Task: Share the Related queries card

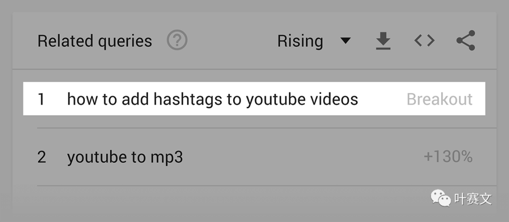Action: point(466,40)
